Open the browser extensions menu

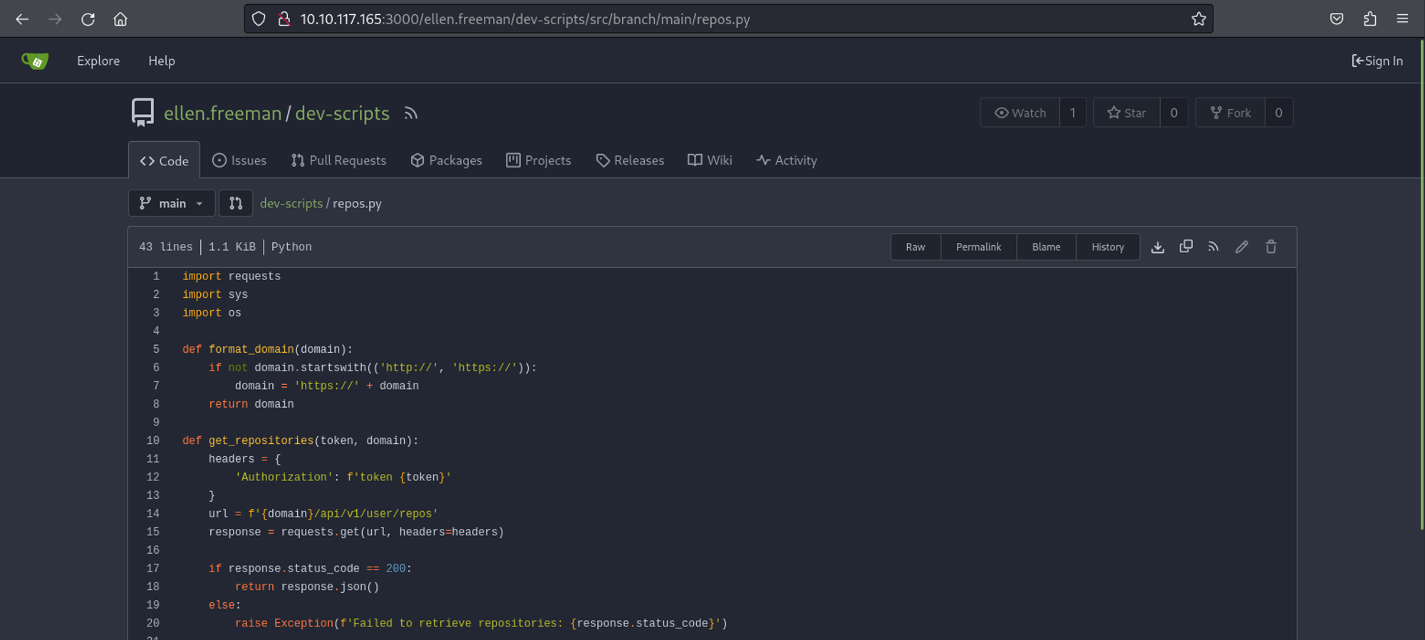pos(1369,19)
